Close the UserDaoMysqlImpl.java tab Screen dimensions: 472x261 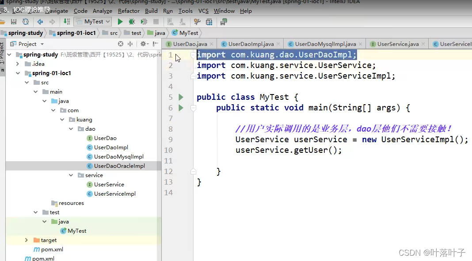click(360, 44)
